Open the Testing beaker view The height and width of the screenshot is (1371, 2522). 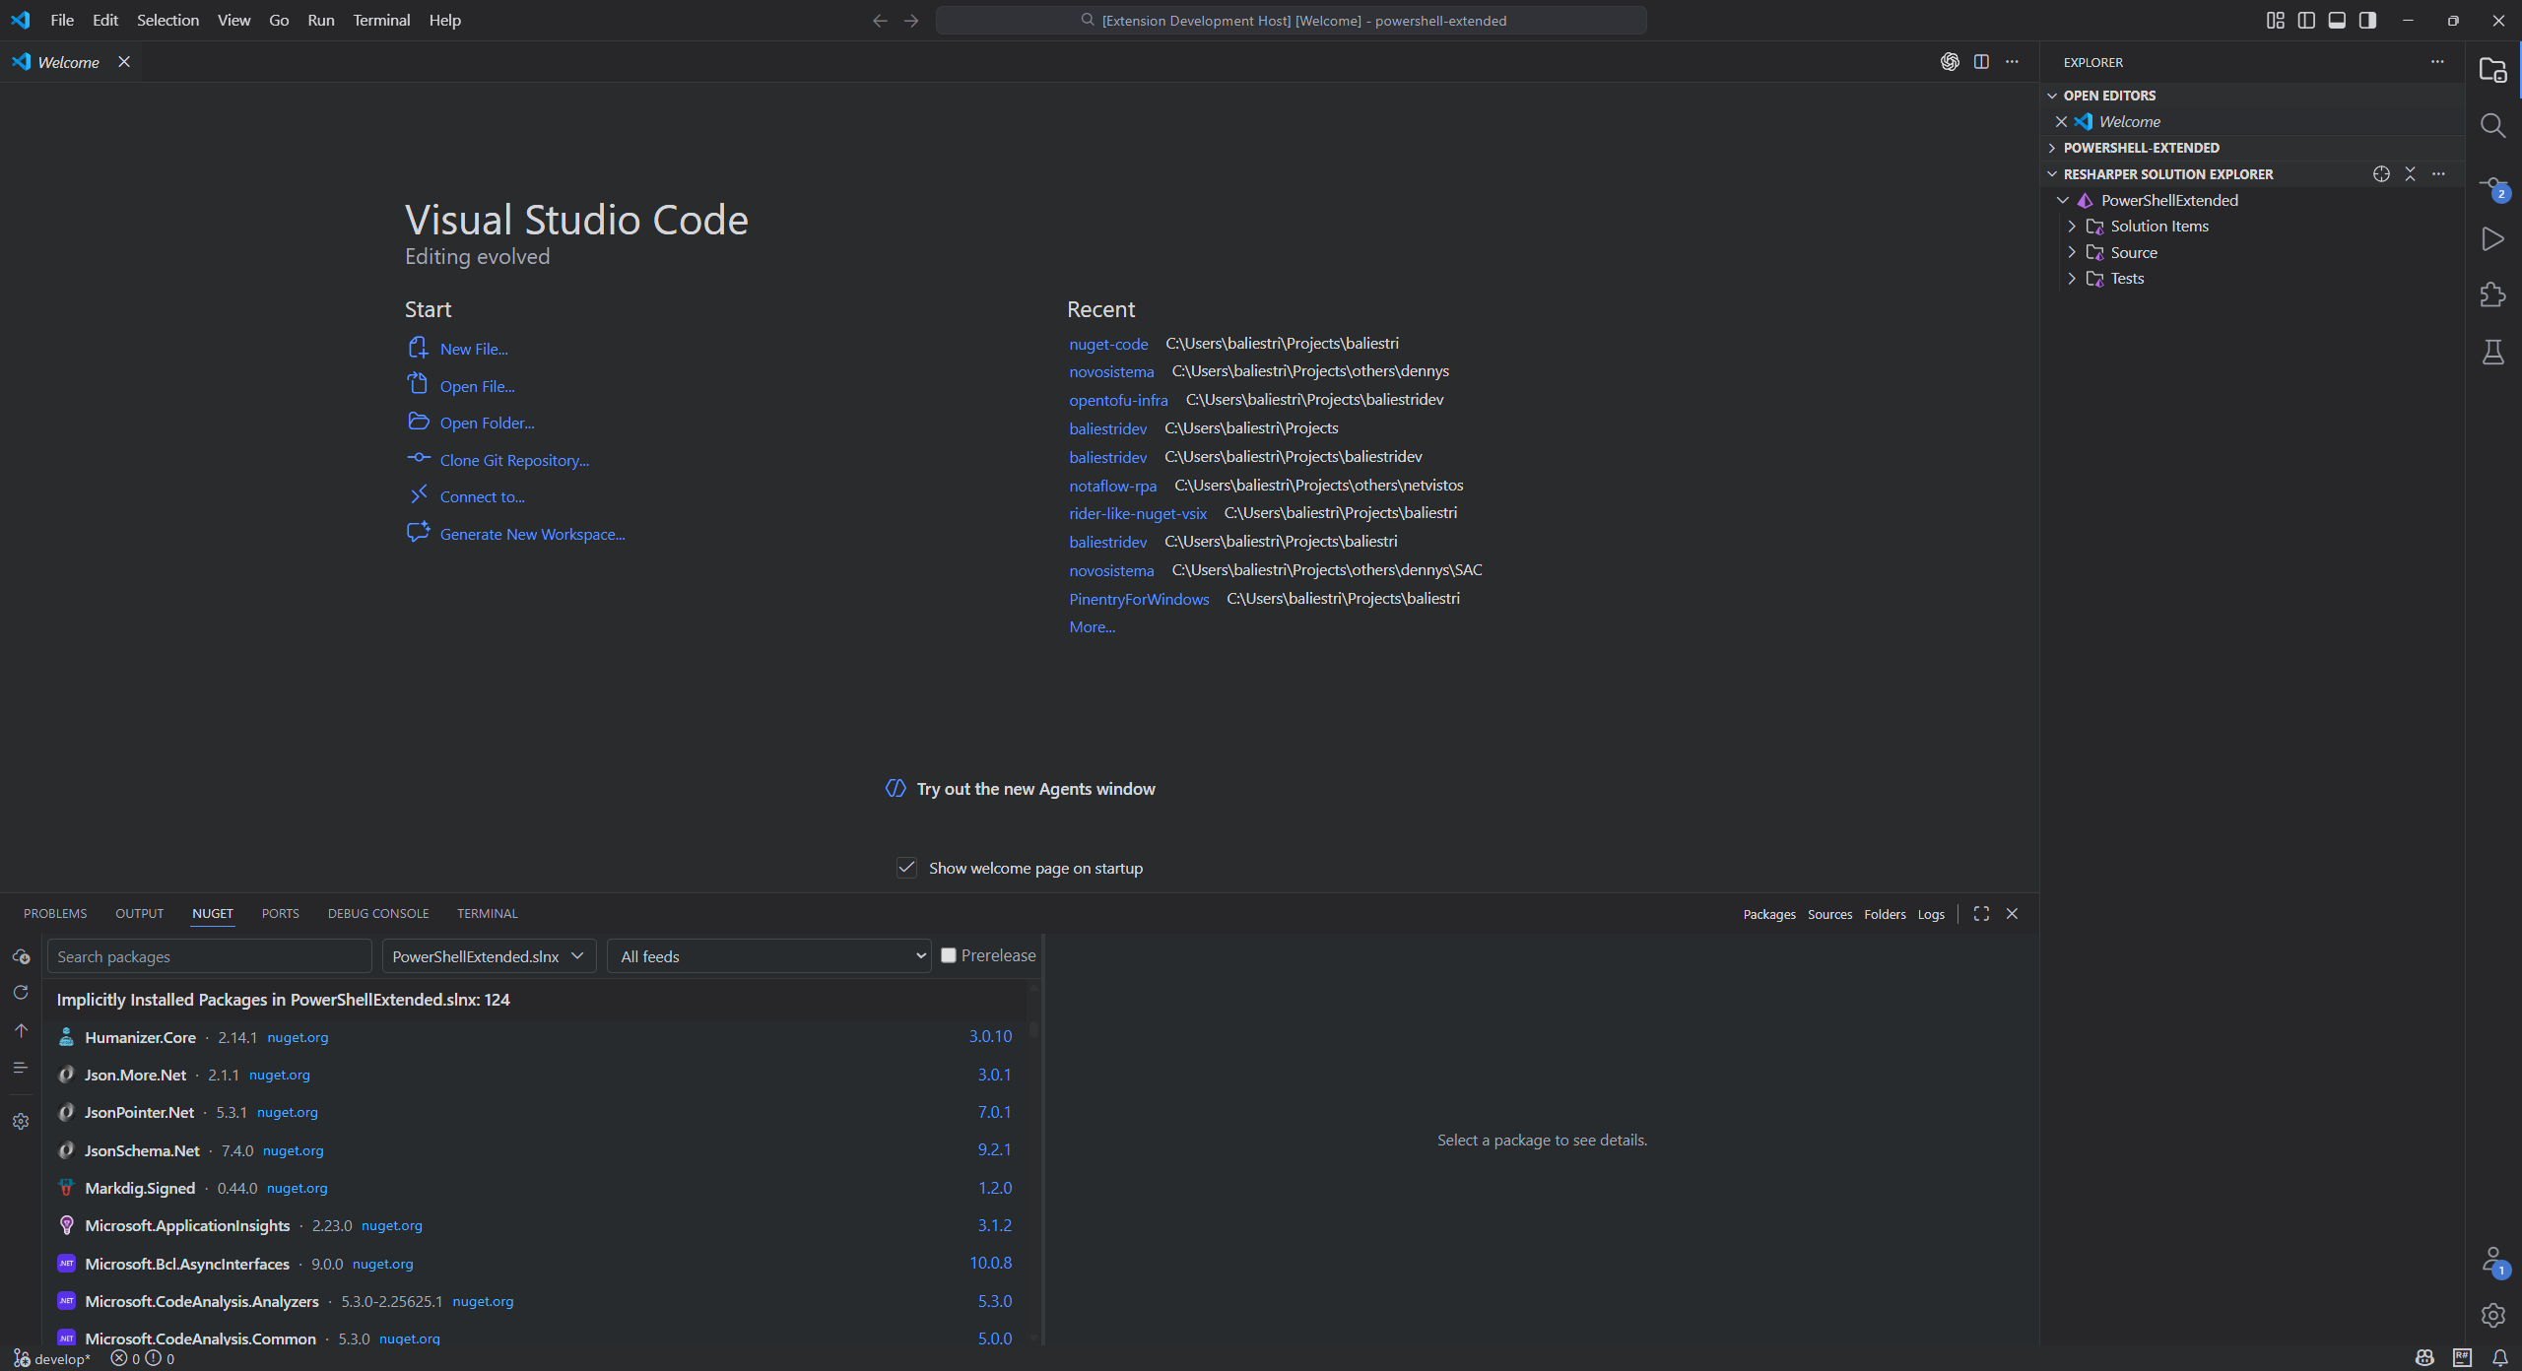click(x=2492, y=352)
